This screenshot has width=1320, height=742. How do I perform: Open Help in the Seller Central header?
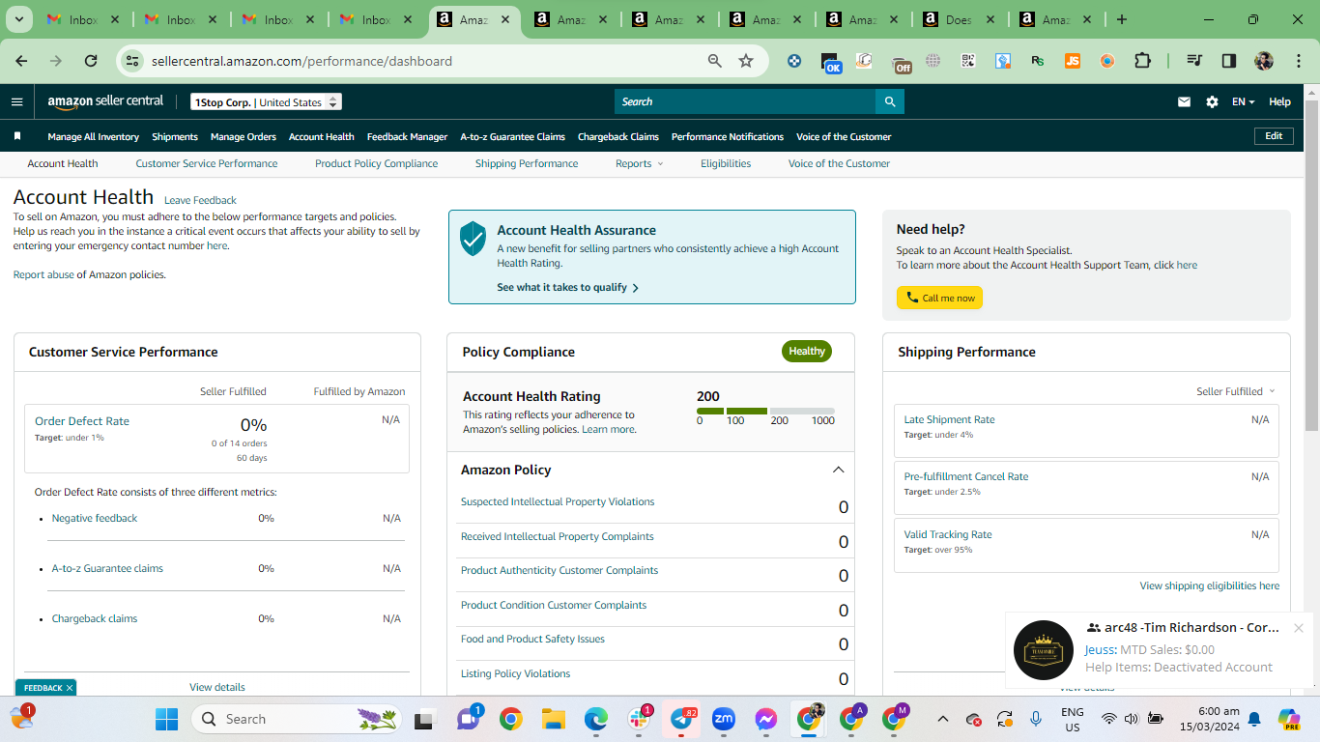[x=1279, y=101]
